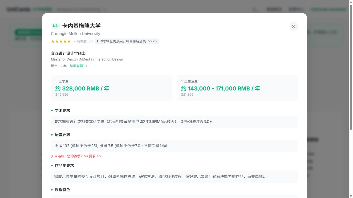353x198 pixels.
Task: Click the 作品集要求 section heading
Action: click(64, 166)
